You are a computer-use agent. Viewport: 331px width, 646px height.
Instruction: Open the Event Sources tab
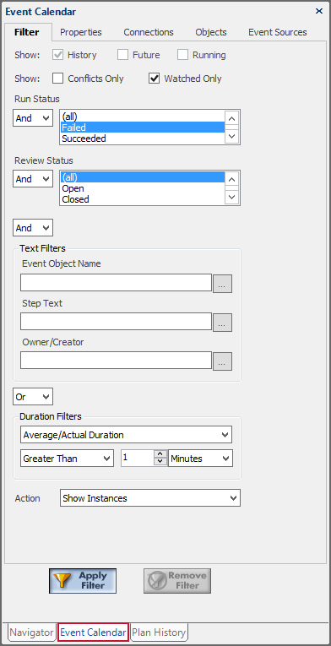278,32
